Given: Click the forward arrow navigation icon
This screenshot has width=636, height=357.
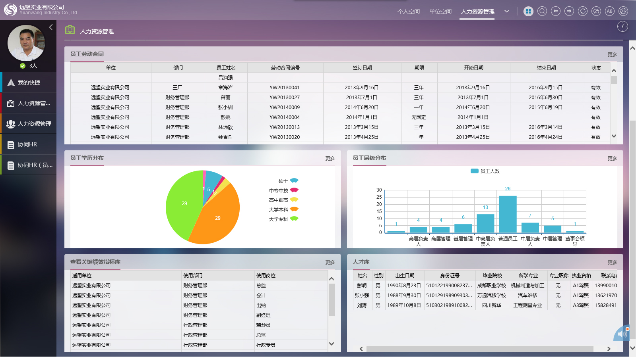Looking at the screenshot, I should click(569, 11).
